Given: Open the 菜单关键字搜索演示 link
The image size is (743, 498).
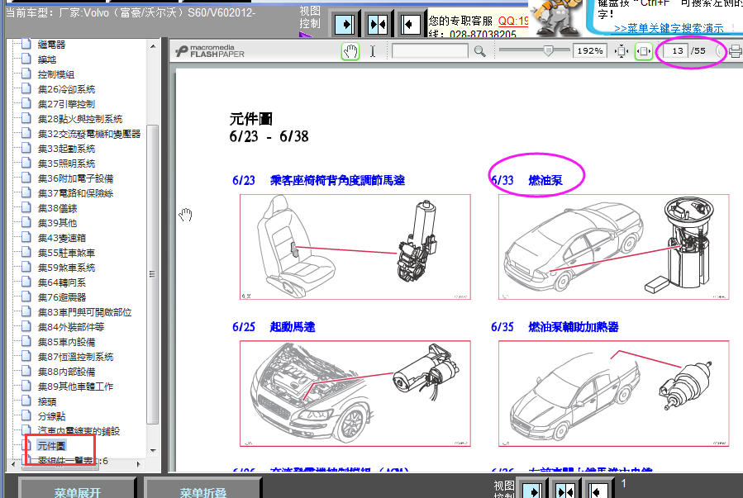Looking at the screenshot, I should [668, 28].
